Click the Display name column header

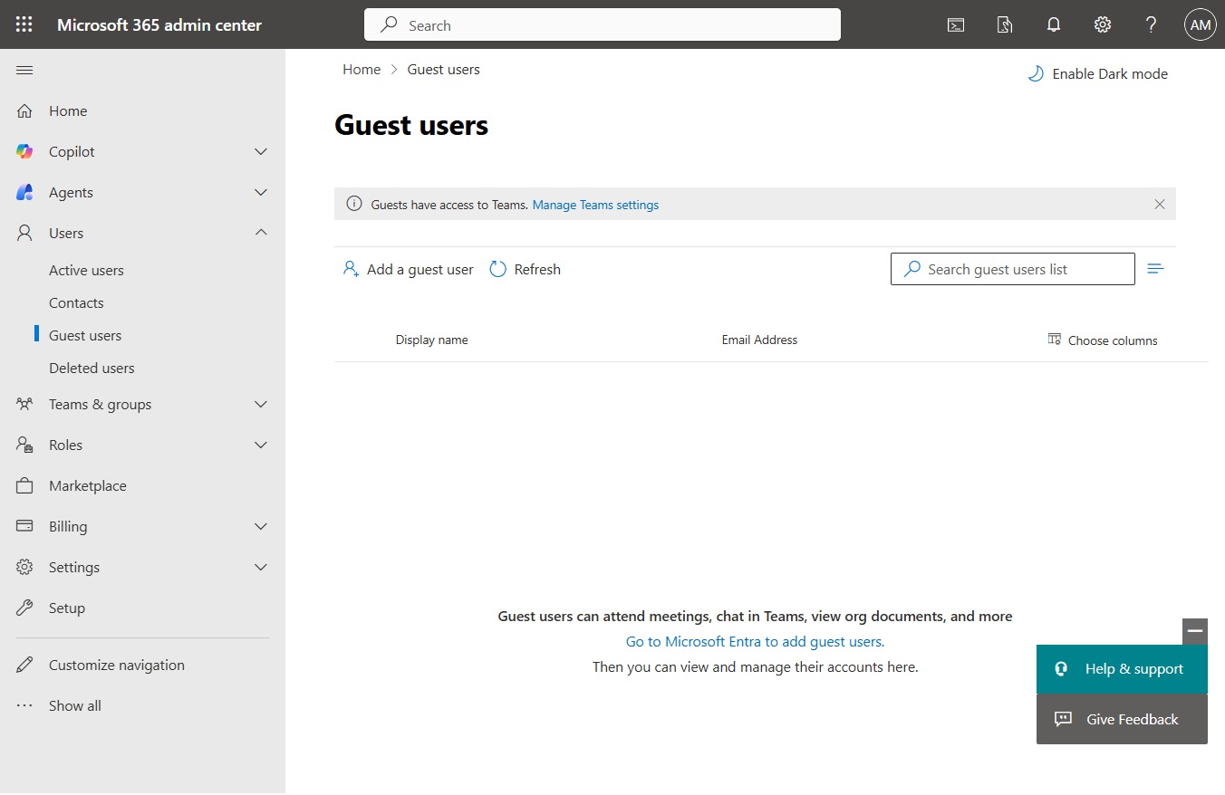(x=431, y=340)
